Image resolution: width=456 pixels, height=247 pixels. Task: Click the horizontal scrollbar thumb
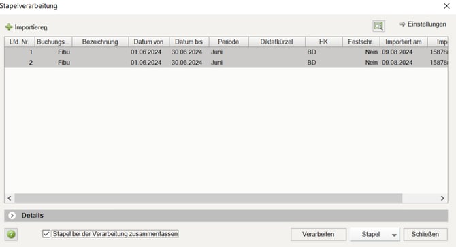tap(208, 198)
